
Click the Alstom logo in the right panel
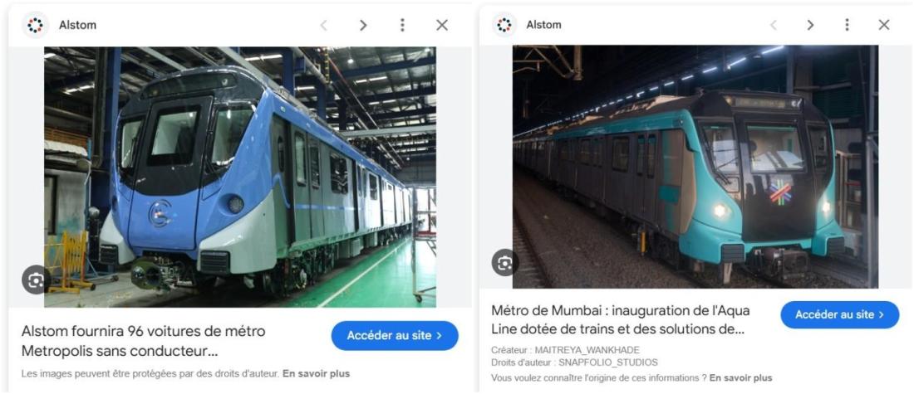click(502, 24)
